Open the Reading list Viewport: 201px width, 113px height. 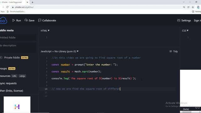point(197,12)
